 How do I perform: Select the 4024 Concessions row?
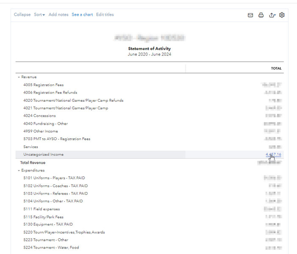[x=39, y=116]
